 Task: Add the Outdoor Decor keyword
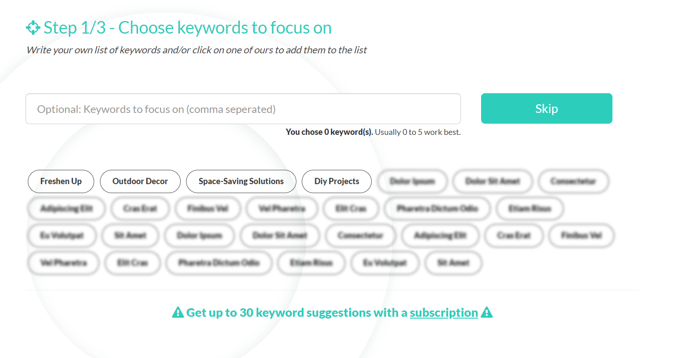[x=140, y=181]
